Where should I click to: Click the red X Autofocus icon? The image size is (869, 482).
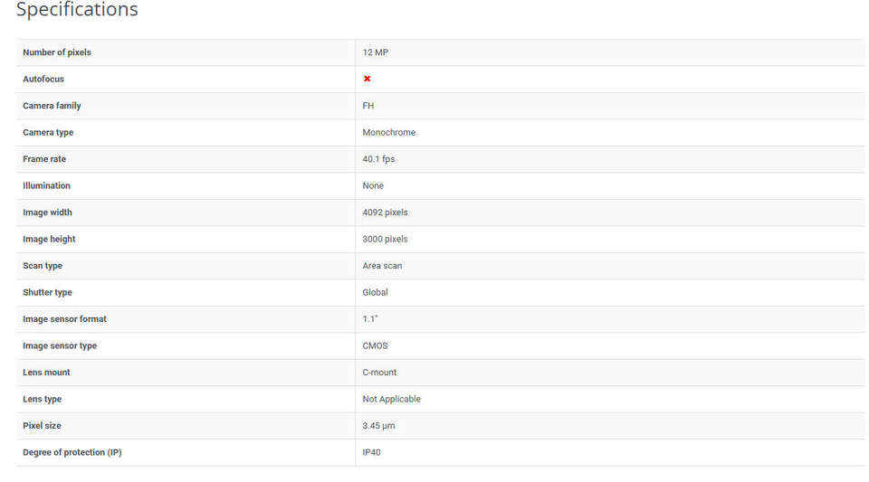pyautogui.click(x=367, y=79)
